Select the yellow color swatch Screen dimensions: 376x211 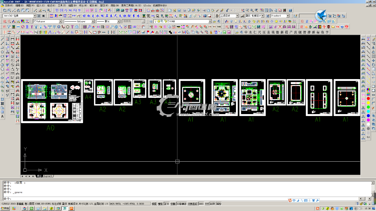coord(368,103)
